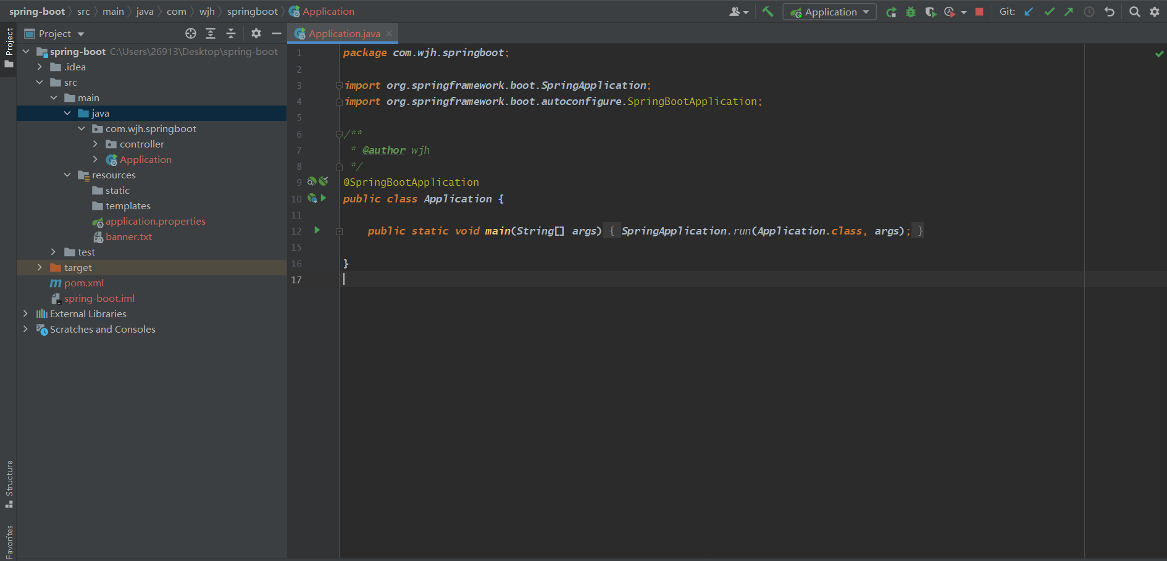Click the user account icon in toolbar
Screen dimensions: 1167x561
[x=738, y=12]
